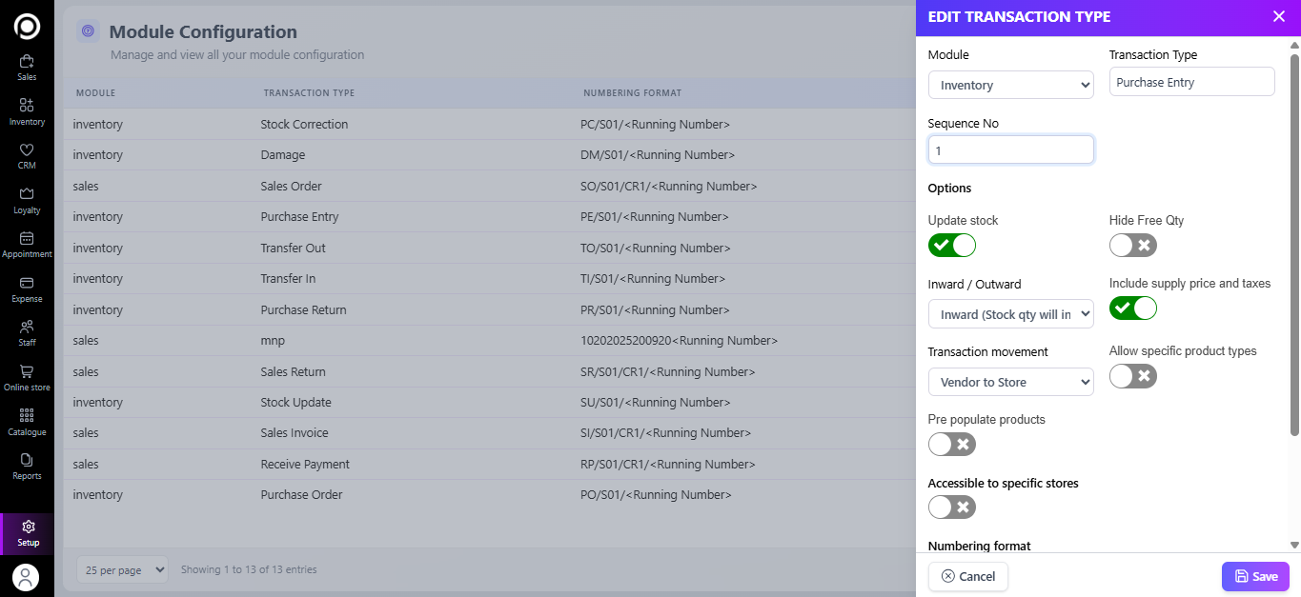
Task: Enable the Hide Free Qty toggle
Action: [1132, 246]
